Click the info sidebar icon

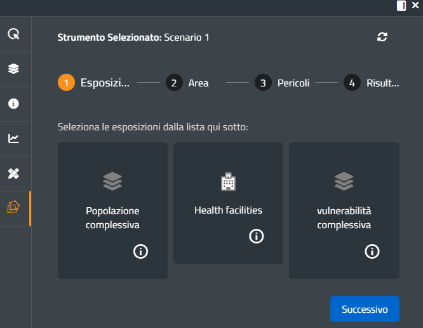coord(13,104)
